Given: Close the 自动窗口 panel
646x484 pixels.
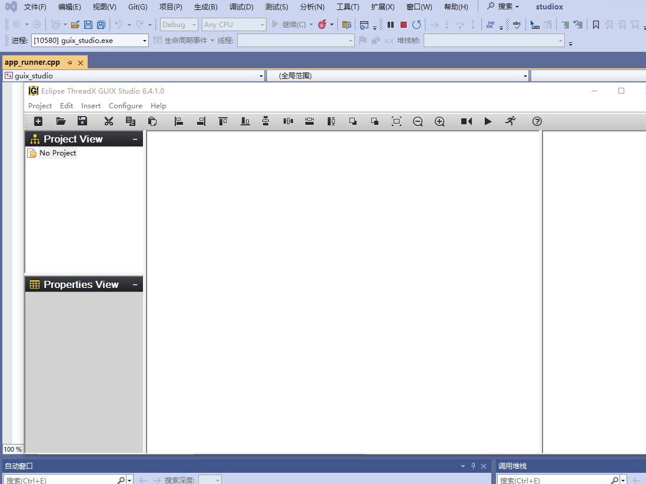Looking at the screenshot, I should (x=484, y=466).
